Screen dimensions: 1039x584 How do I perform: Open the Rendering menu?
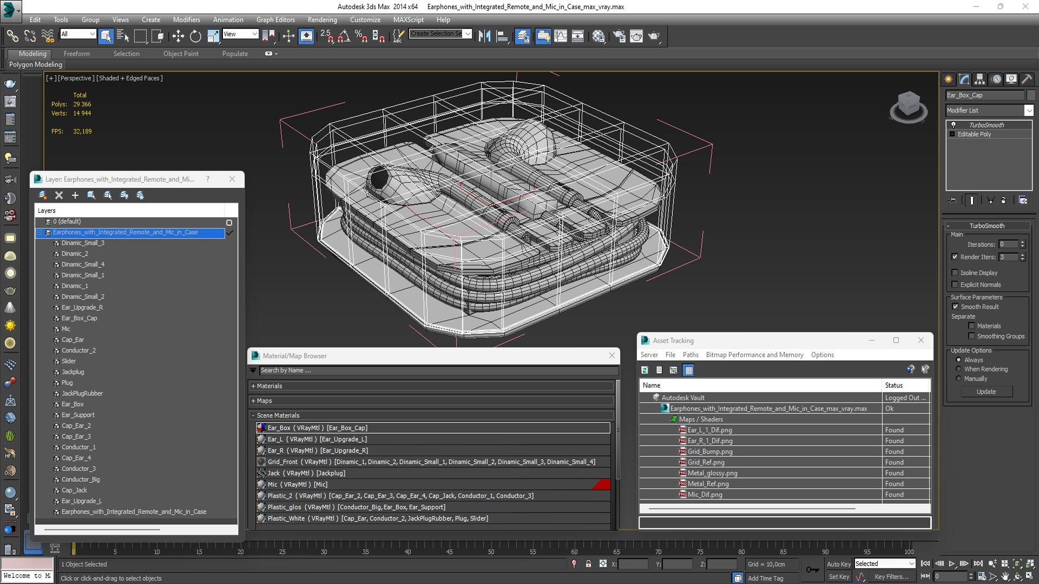pyautogui.click(x=322, y=19)
